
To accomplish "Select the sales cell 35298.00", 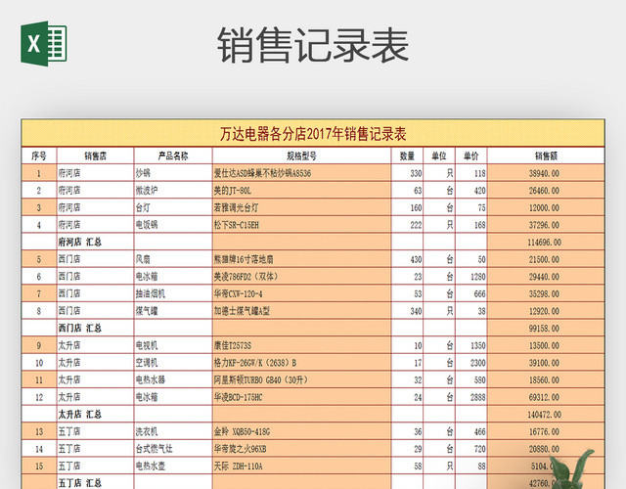I will (546, 293).
